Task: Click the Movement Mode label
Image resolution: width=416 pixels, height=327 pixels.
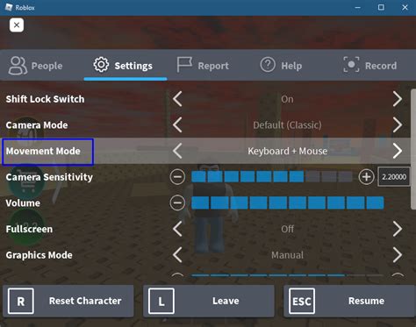Action: click(x=43, y=151)
